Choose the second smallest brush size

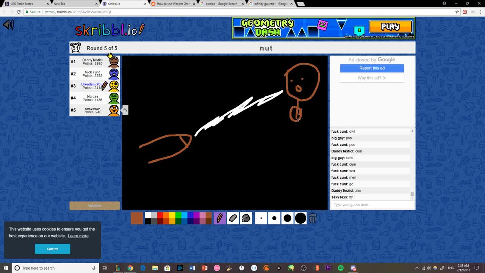274,218
